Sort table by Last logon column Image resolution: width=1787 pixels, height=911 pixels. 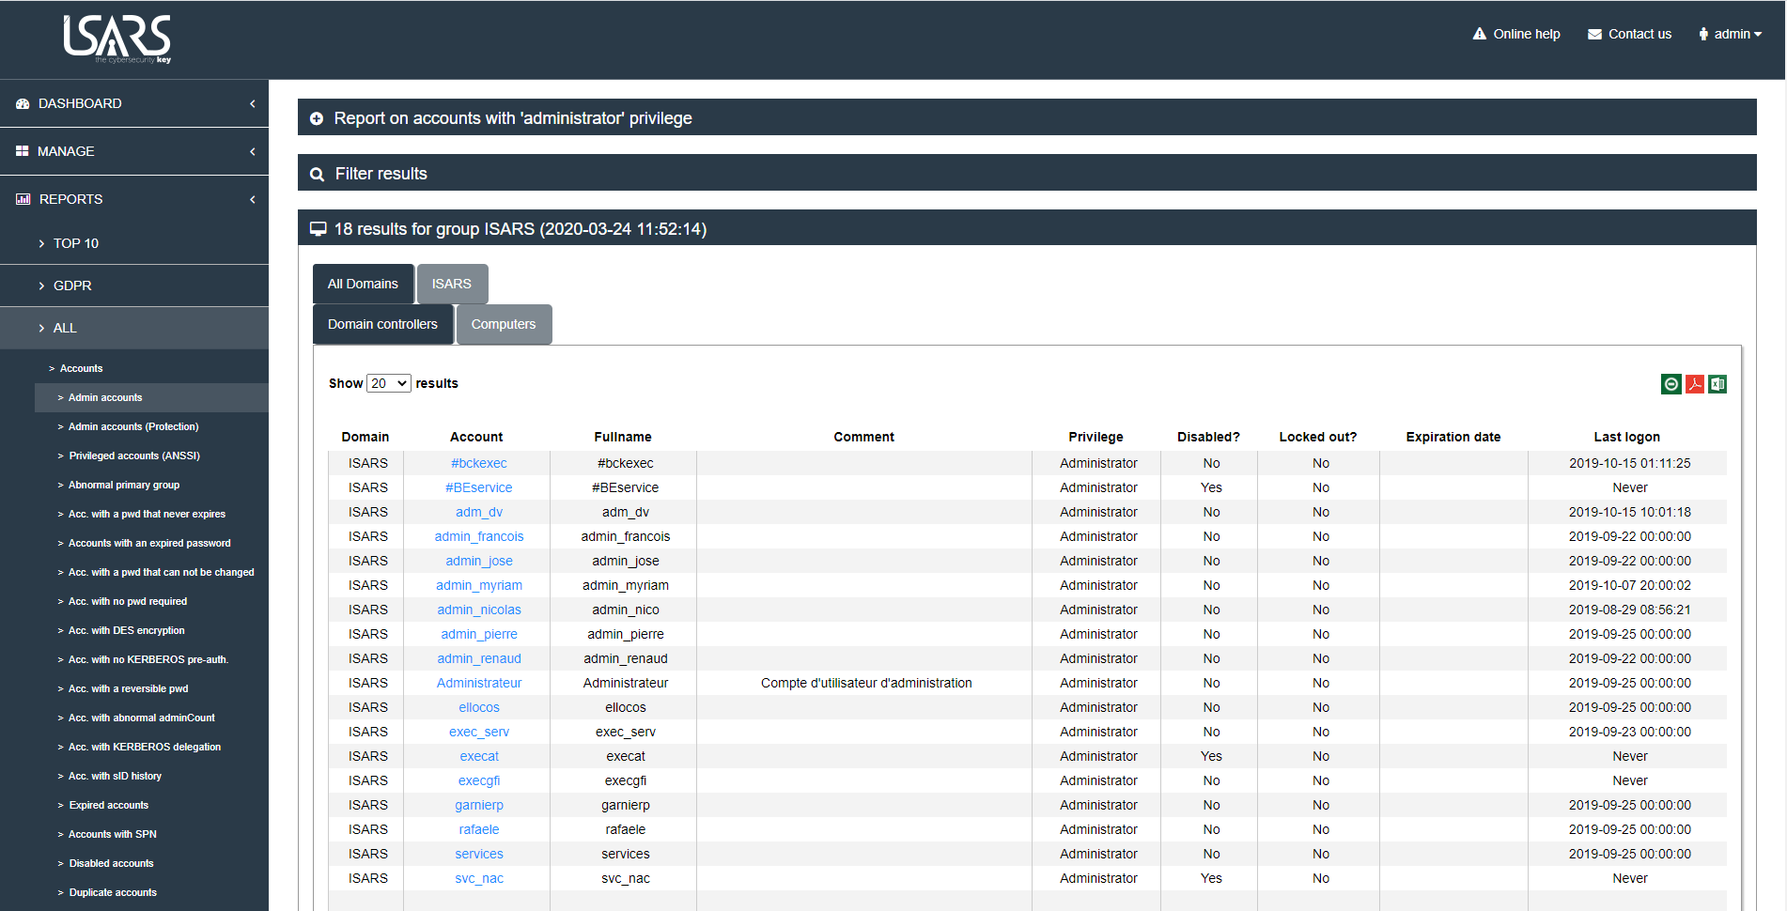1626,437
